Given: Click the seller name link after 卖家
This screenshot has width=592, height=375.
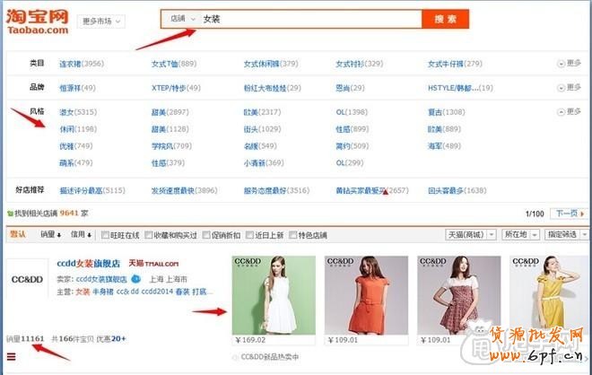Looking at the screenshot, I should [101, 279].
